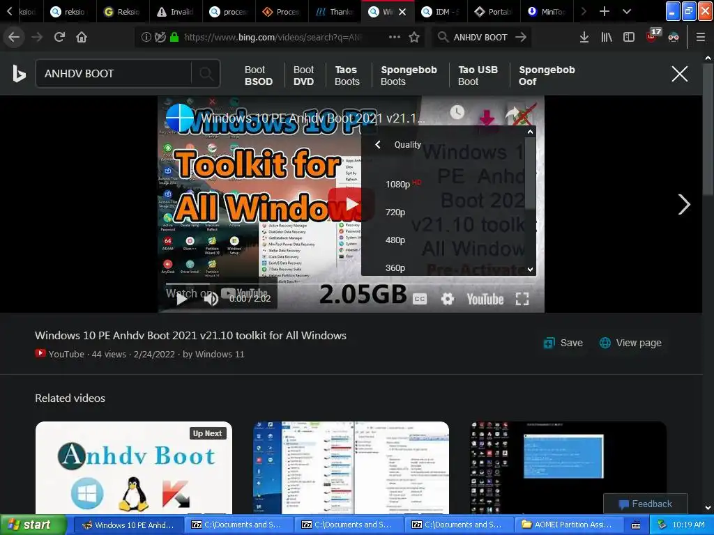Viewport: 714px width, 535px height.
Task: Click the large red YouTube play button
Action: pyautogui.click(x=351, y=204)
